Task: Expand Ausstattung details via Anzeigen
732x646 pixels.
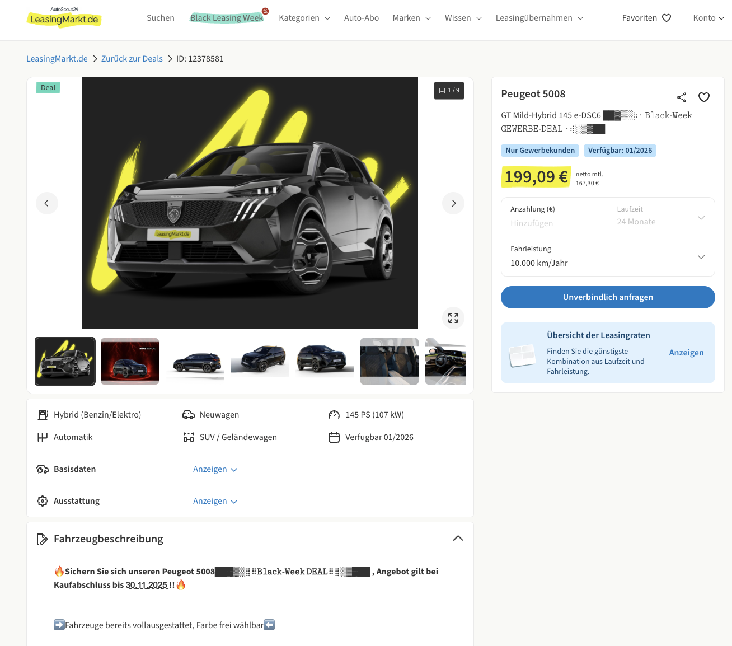Action: coord(215,501)
